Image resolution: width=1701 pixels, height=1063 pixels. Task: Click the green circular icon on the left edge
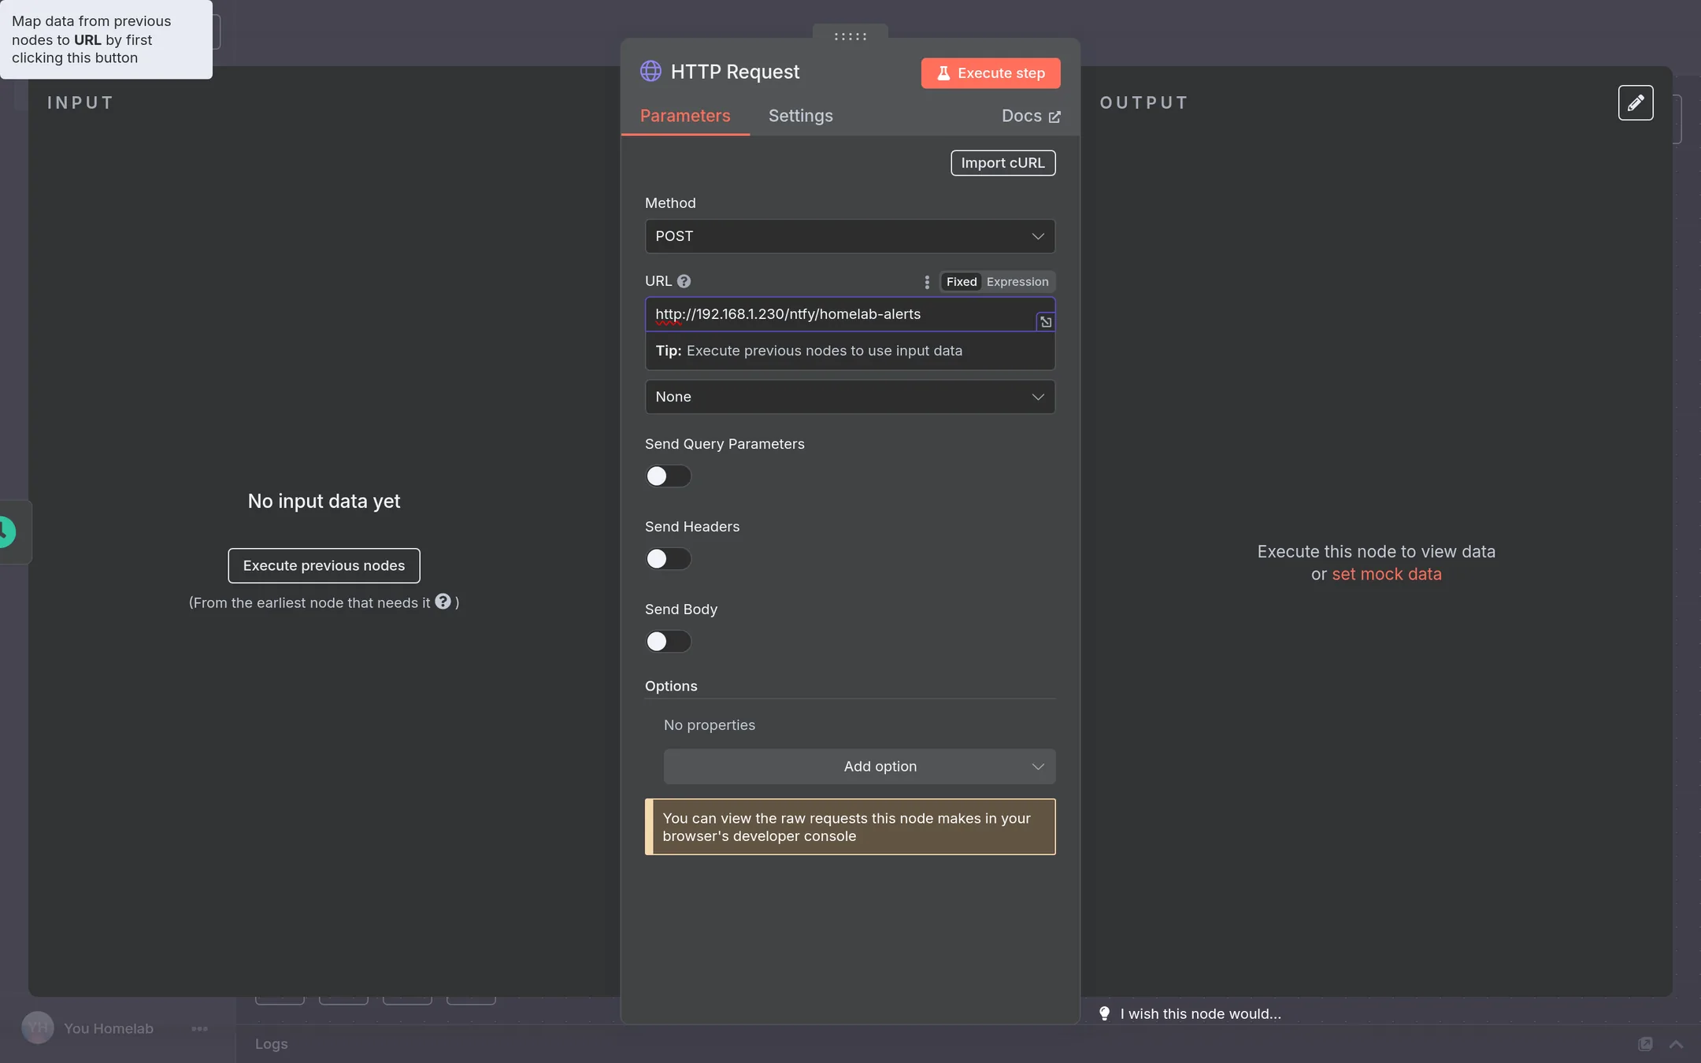coord(6,532)
